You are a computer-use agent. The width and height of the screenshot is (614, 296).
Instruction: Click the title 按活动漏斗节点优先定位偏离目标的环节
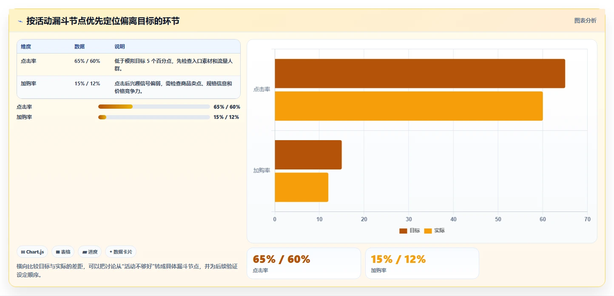(103, 21)
